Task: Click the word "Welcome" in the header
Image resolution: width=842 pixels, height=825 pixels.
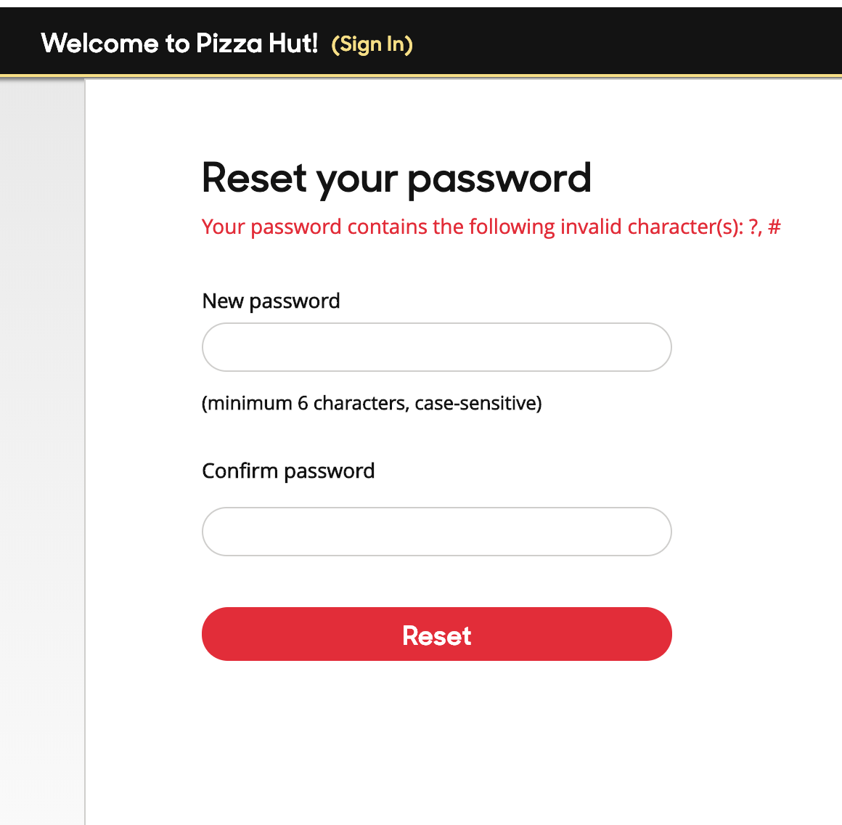Action: point(99,44)
